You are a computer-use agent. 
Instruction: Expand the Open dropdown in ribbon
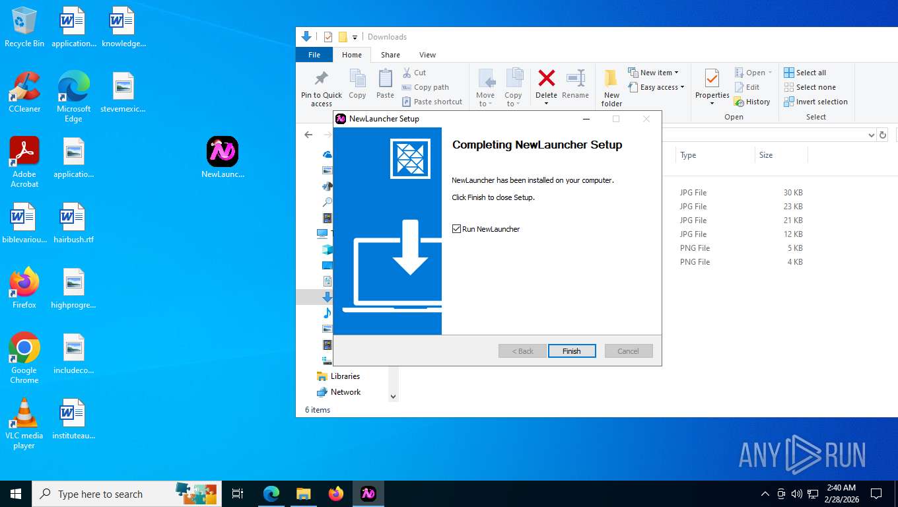point(753,73)
